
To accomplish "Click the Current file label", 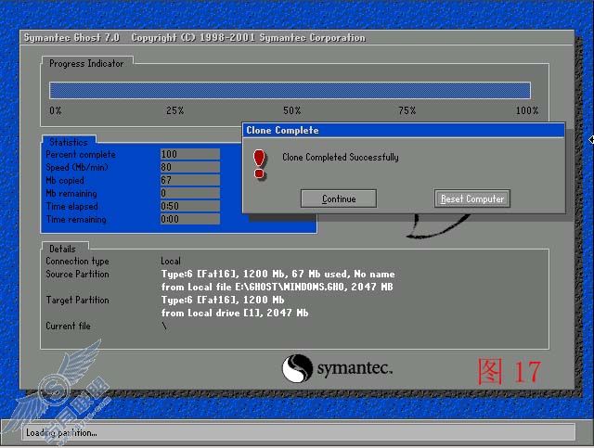I will click(x=68, y=326).
